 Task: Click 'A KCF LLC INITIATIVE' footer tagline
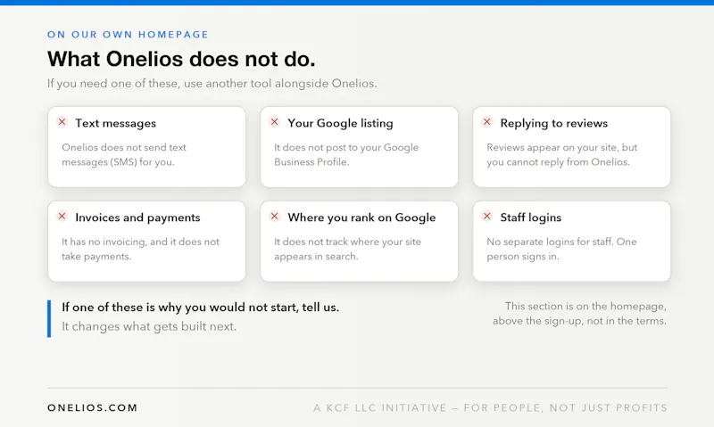490,408
